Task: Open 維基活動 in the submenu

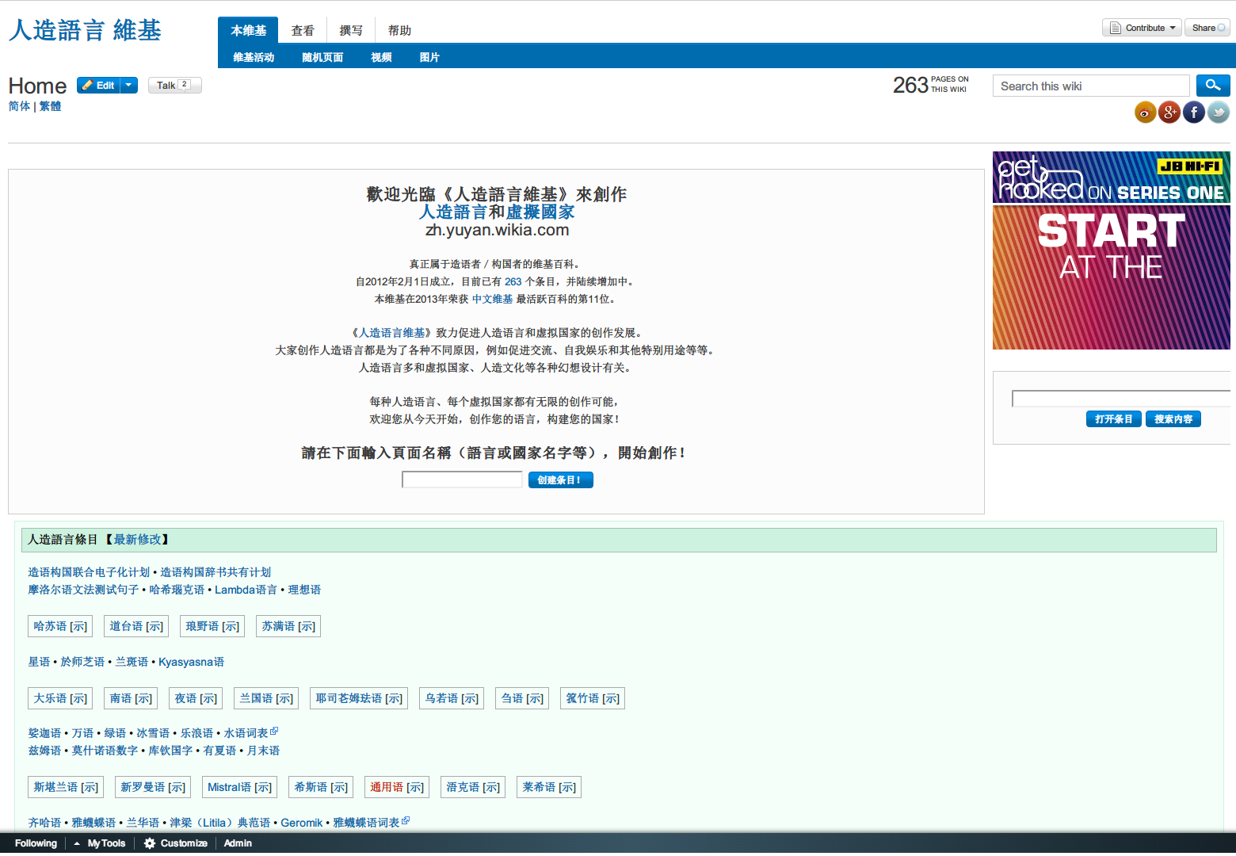Action: point(254,57)
